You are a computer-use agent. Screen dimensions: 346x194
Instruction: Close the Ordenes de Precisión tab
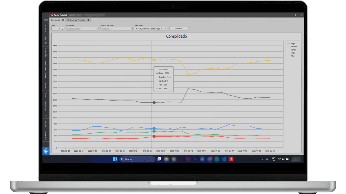pyautogui.click(x=88, y=20)
